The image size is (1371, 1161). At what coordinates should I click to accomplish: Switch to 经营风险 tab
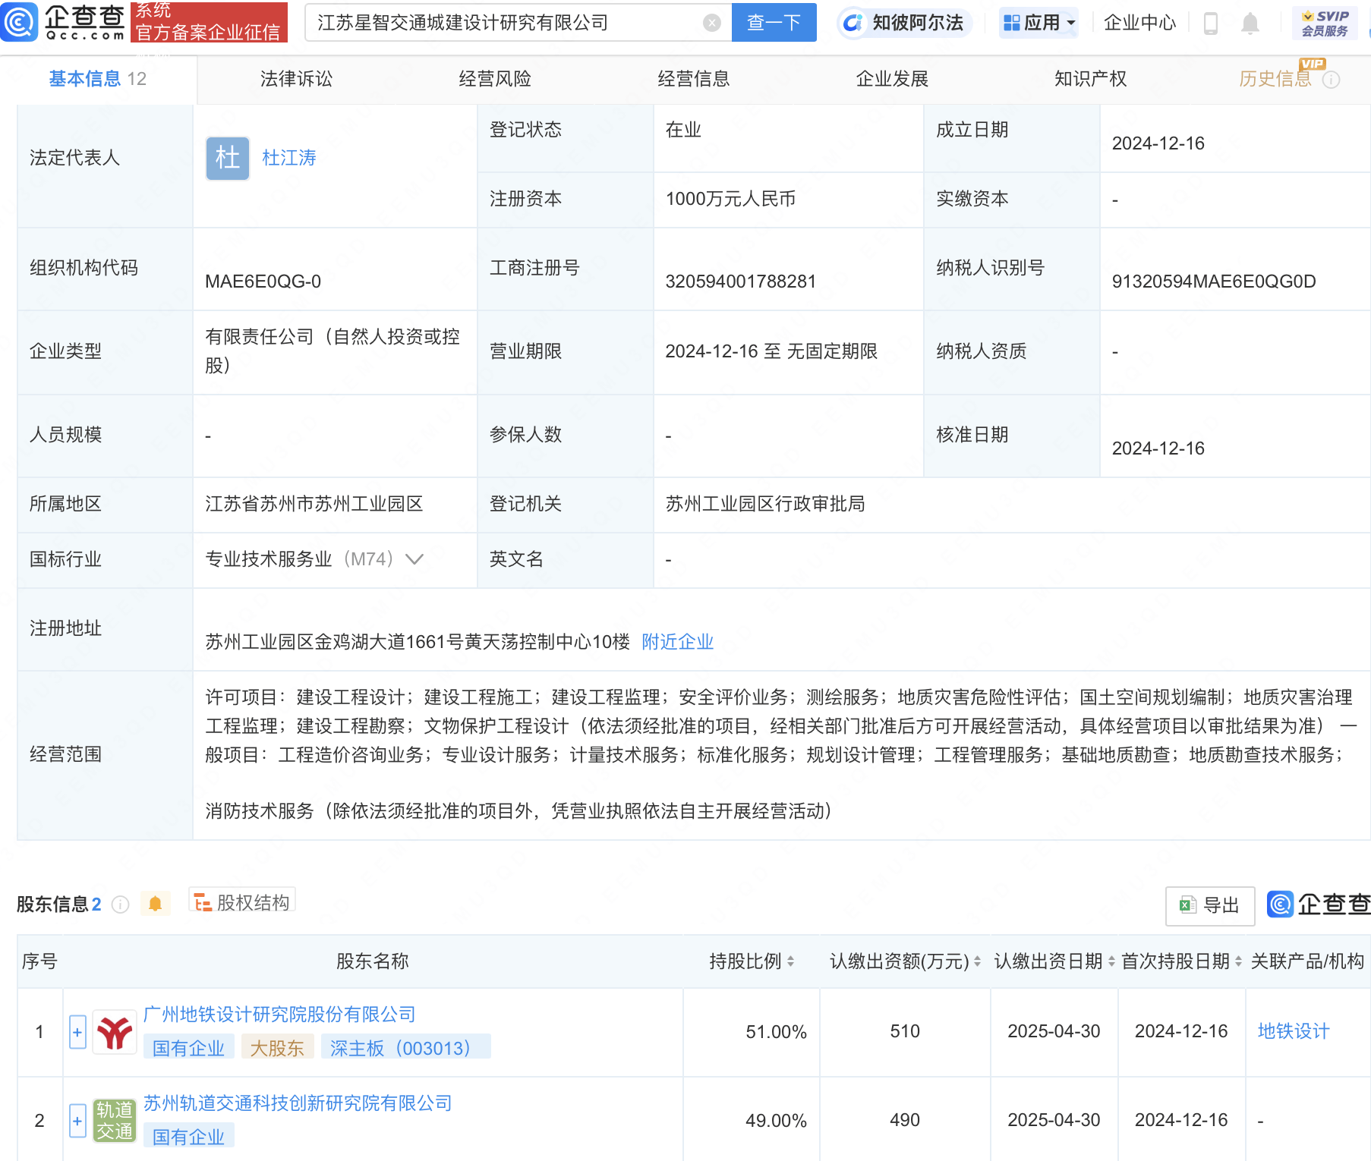click(x=495, y=79)
